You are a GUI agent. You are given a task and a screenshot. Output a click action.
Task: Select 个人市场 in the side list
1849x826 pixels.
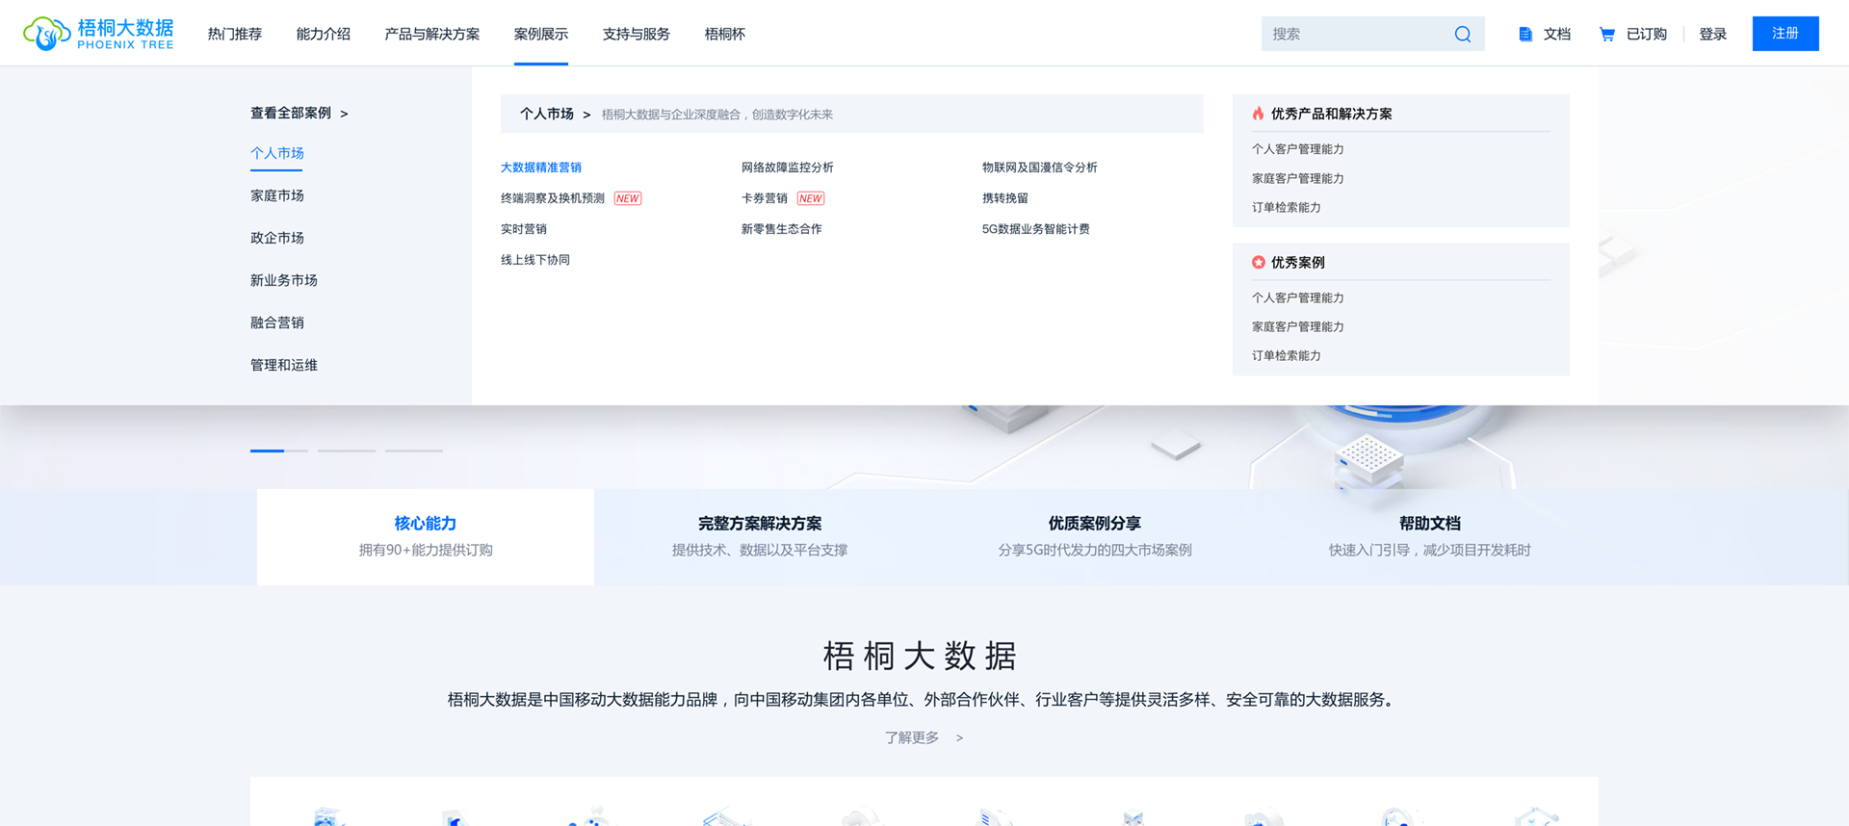tap(277, 153)
